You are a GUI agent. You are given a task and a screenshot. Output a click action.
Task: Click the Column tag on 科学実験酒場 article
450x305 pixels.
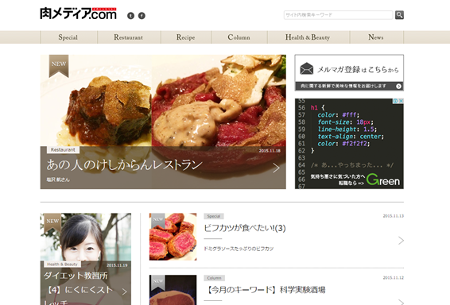pos(215,278)
